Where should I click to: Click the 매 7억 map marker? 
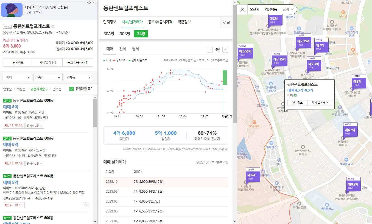(x=321, y=45)
